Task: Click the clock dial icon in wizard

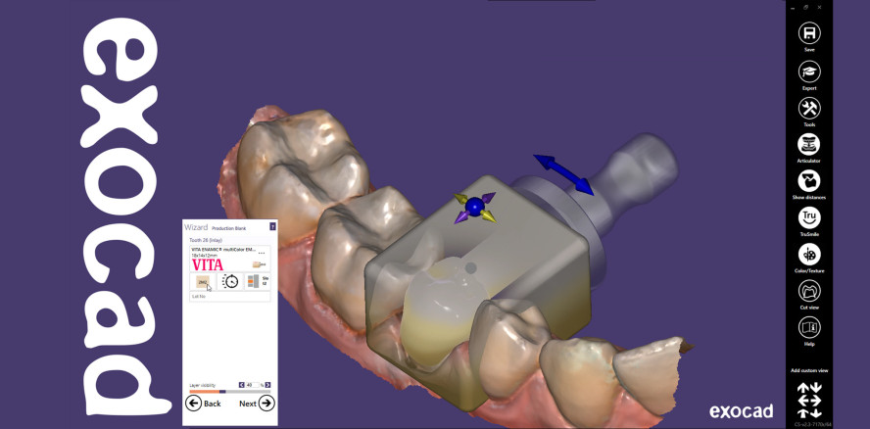Action: coord(230,281)
